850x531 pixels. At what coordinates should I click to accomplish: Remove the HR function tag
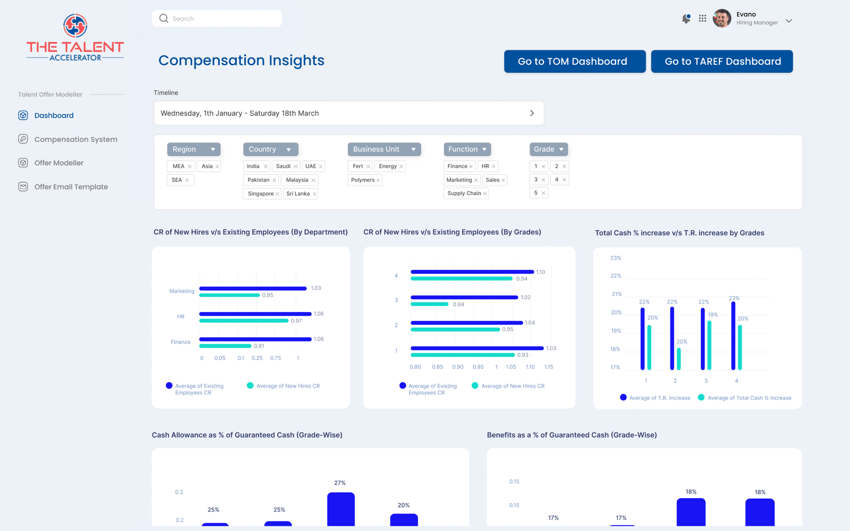click(494, 166)
